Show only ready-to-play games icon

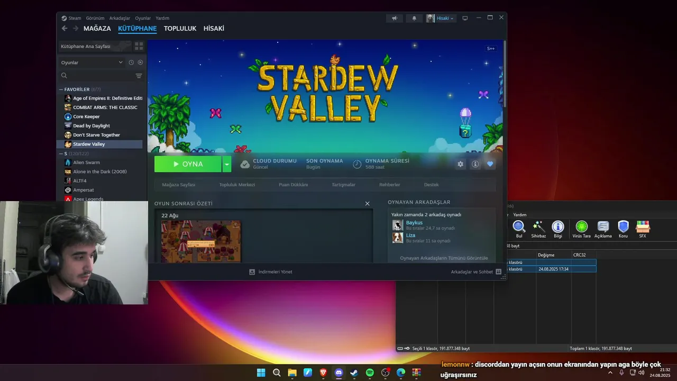(x=140, y=62)
